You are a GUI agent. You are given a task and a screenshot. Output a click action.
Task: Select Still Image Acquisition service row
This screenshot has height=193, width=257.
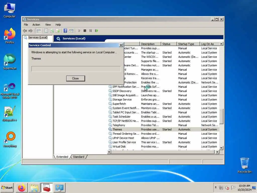(163, 95)
